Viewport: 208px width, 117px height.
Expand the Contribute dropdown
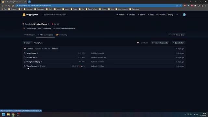pos(178,43)
